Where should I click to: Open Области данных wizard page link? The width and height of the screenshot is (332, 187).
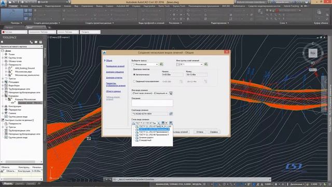[x=113, y=91]
